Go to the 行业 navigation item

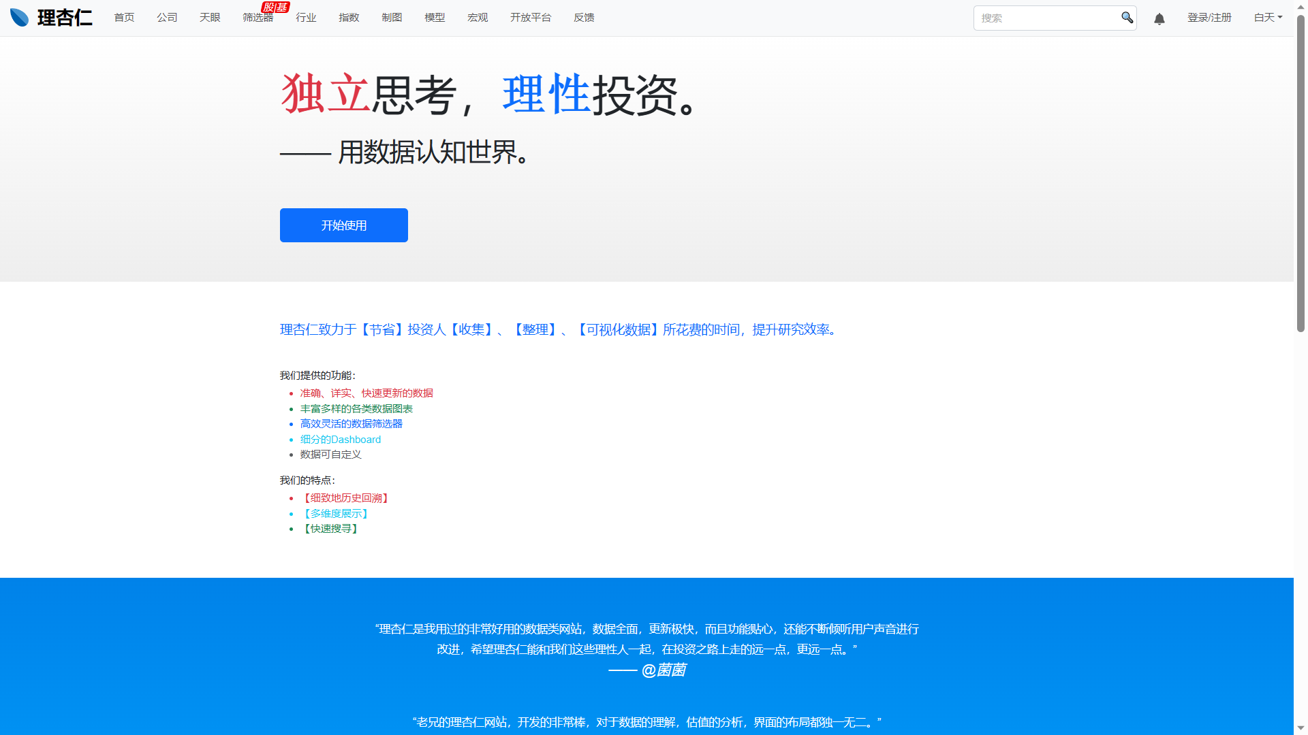coord(306,18)
